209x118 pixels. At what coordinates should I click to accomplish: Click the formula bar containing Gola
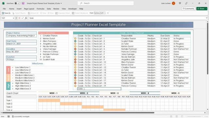[117, 18]
